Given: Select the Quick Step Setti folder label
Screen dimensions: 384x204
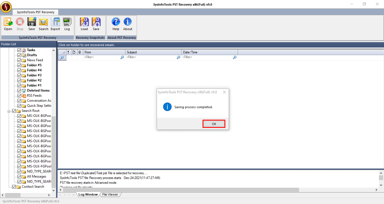Looking at the screenshot, I should (x=39, y=106).
